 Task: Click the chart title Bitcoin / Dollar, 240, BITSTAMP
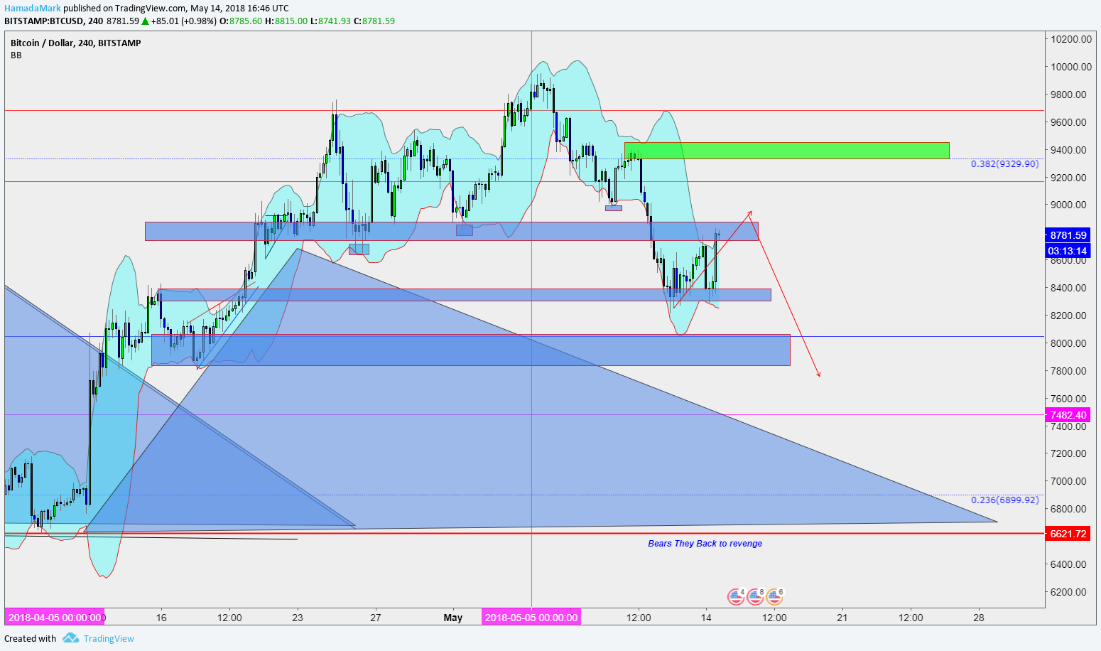(76, 43)
